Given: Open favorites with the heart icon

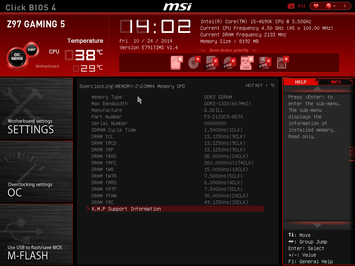Looking at the screenshot, I should tap(316, 6).
